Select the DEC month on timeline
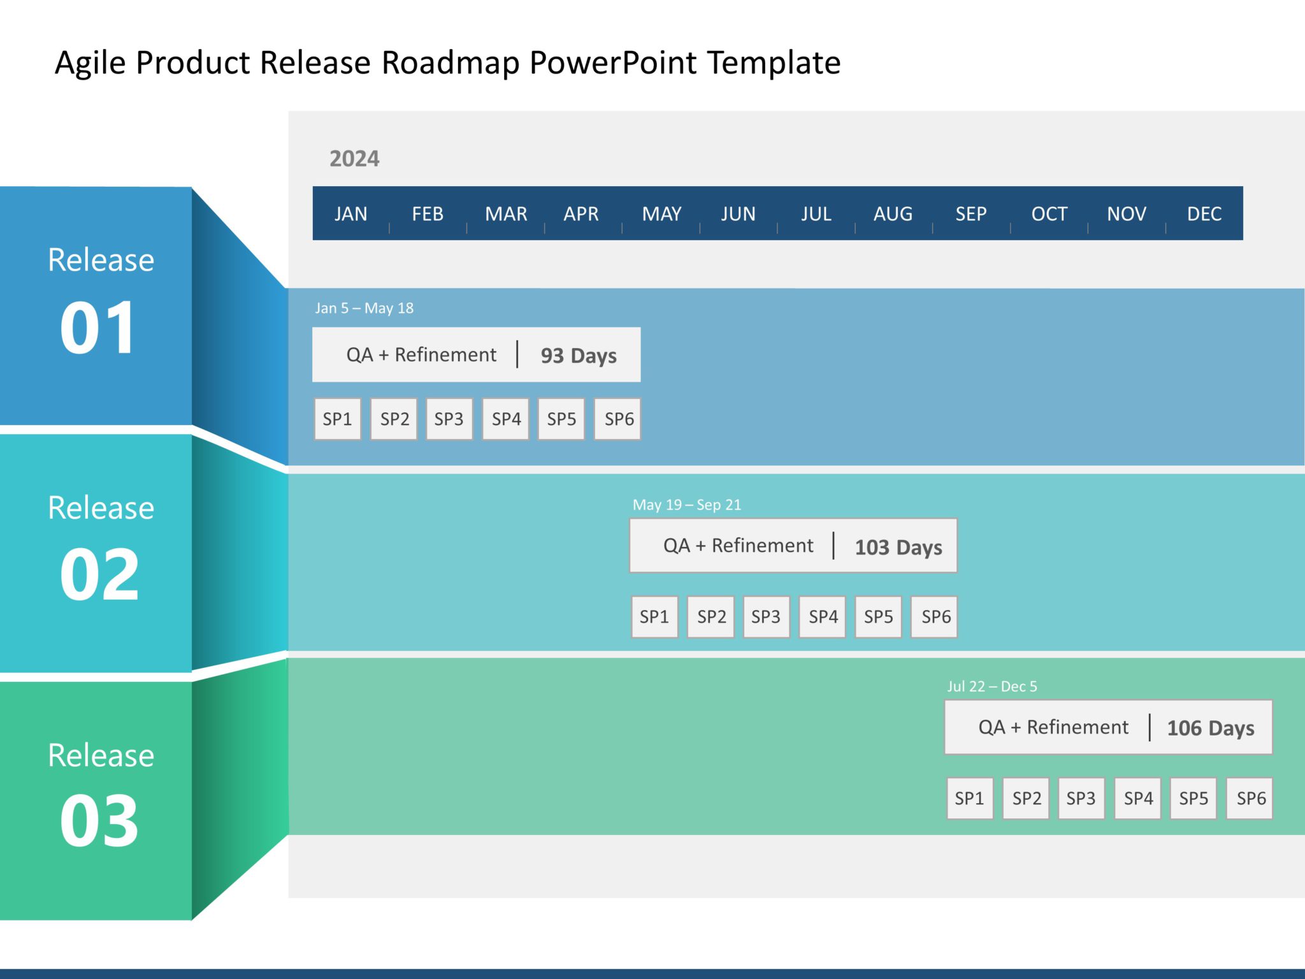The height and width of the screenshot is (979, 1305). pyautogui.click(x=1204, y=214)
